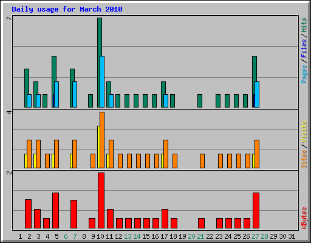311x243 pixels.
Task: Click the day label "8" on x-axis
Action: pyautogui.click(x=84, y=236)
